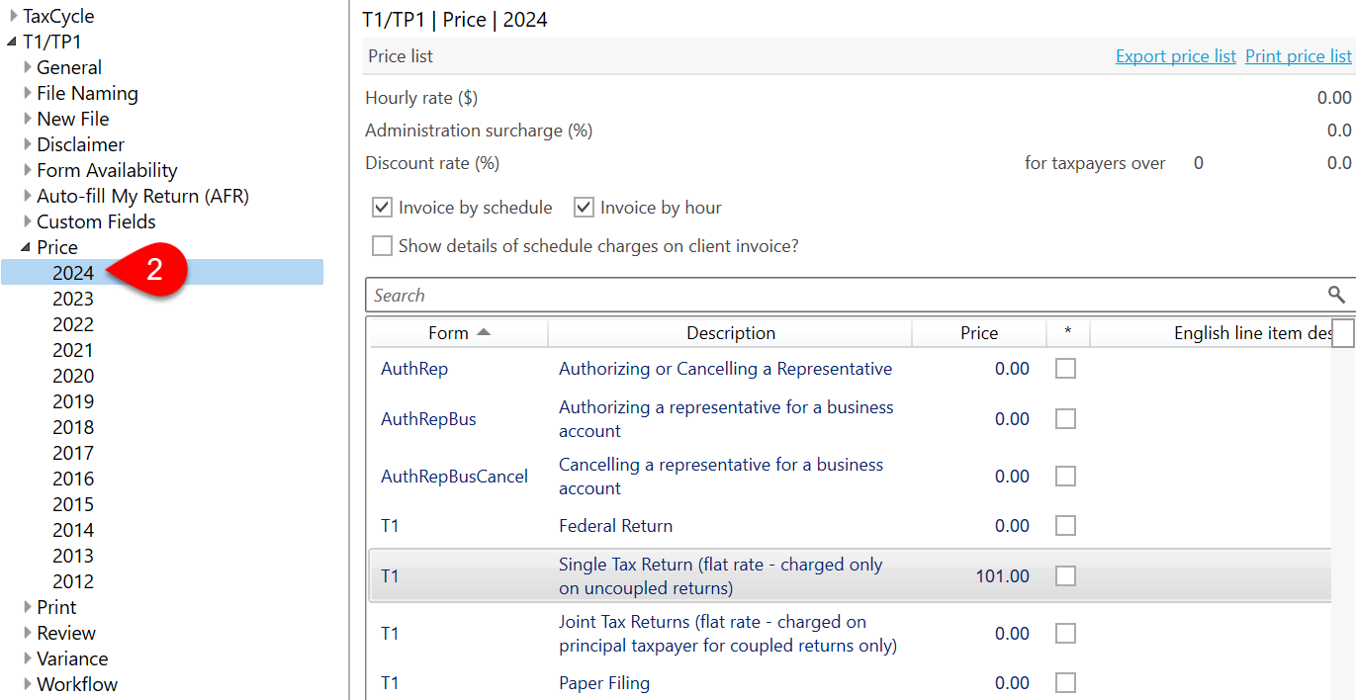The image size is (1356, 700).
Task: Check the asterisk box for Joint Tax Returns row
Action: (1065, 634)
